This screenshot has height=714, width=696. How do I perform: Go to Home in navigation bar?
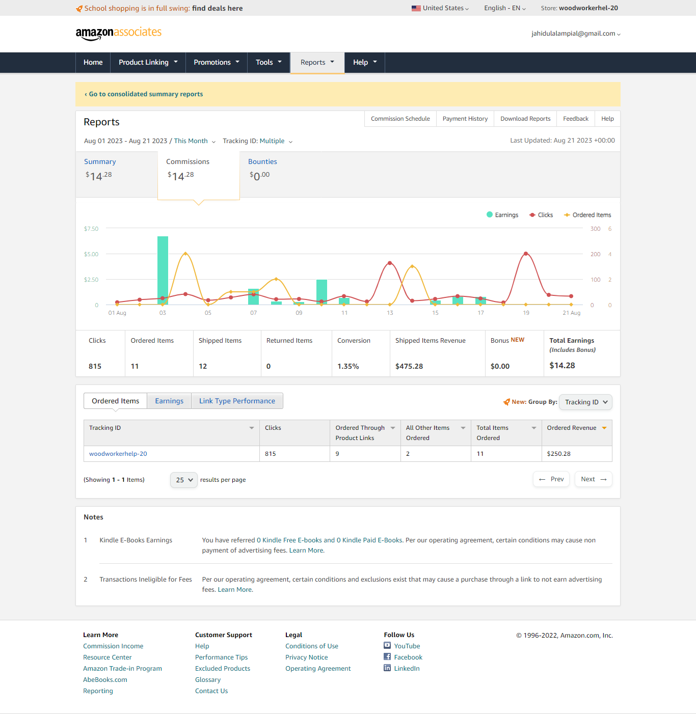click(x=93, y=62)
